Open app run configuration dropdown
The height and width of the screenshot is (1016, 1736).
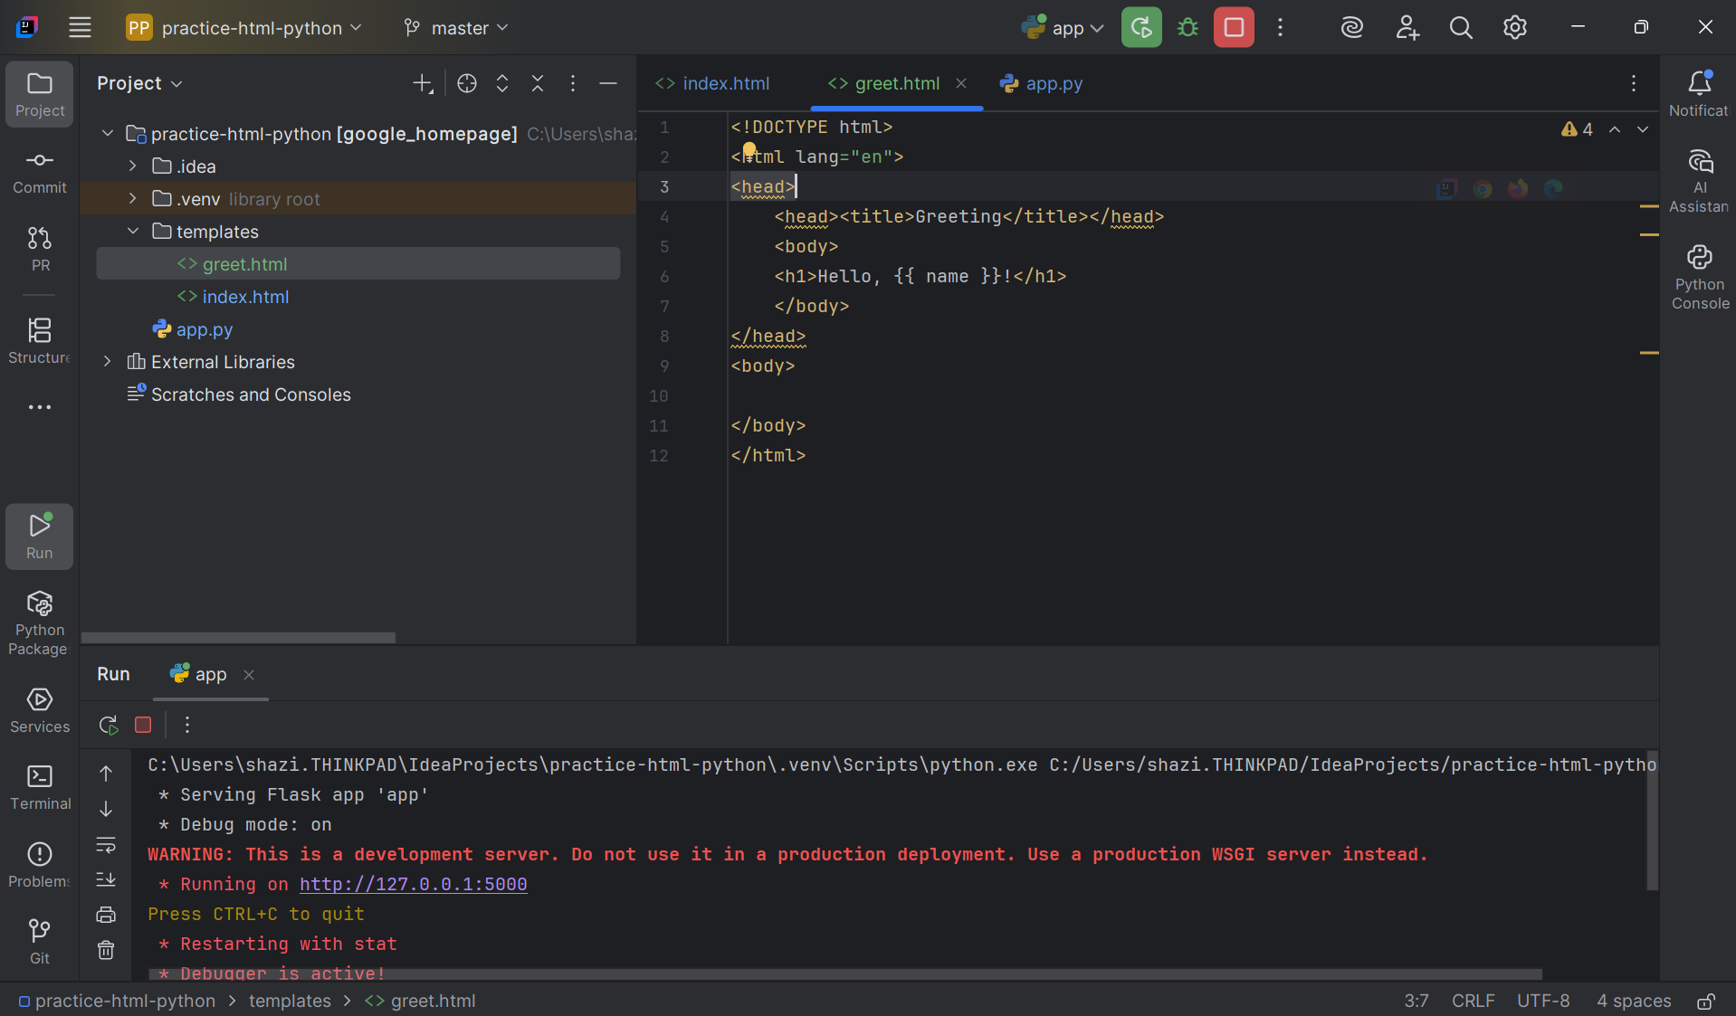pyautogui.click(x=1063, y=27)
